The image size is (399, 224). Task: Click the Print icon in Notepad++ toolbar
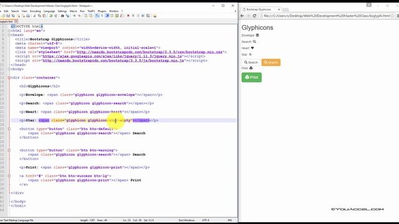[28, 16]
